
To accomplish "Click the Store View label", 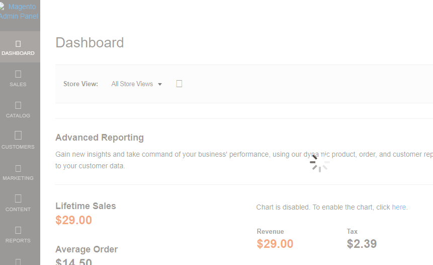I will click(x=80, y=84).
